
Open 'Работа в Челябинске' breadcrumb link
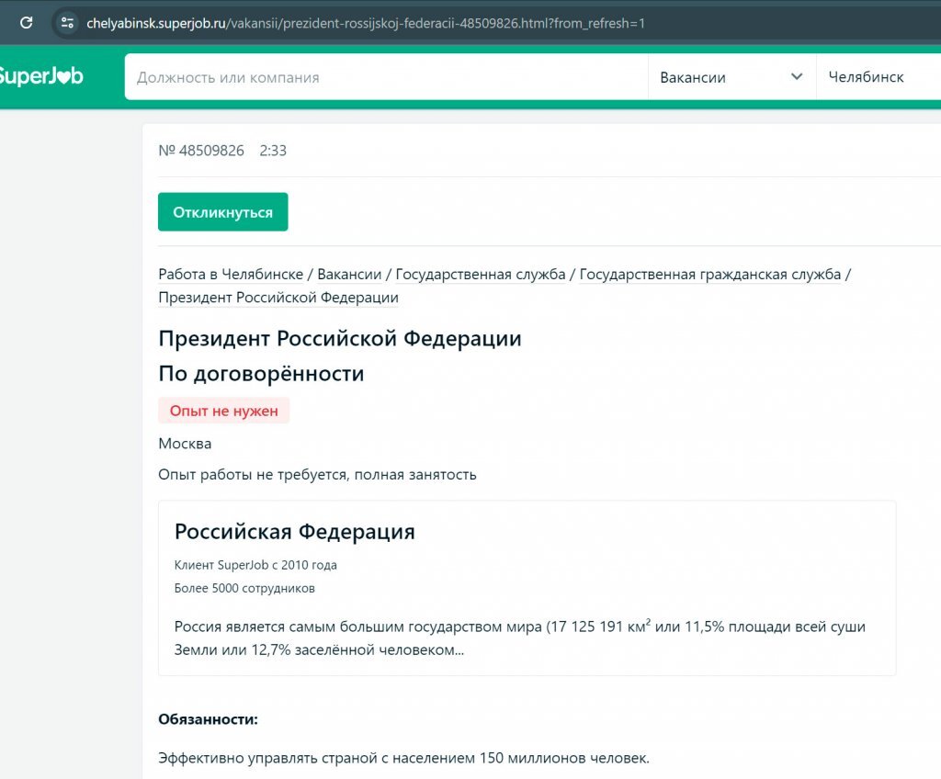tap(231, 275)
